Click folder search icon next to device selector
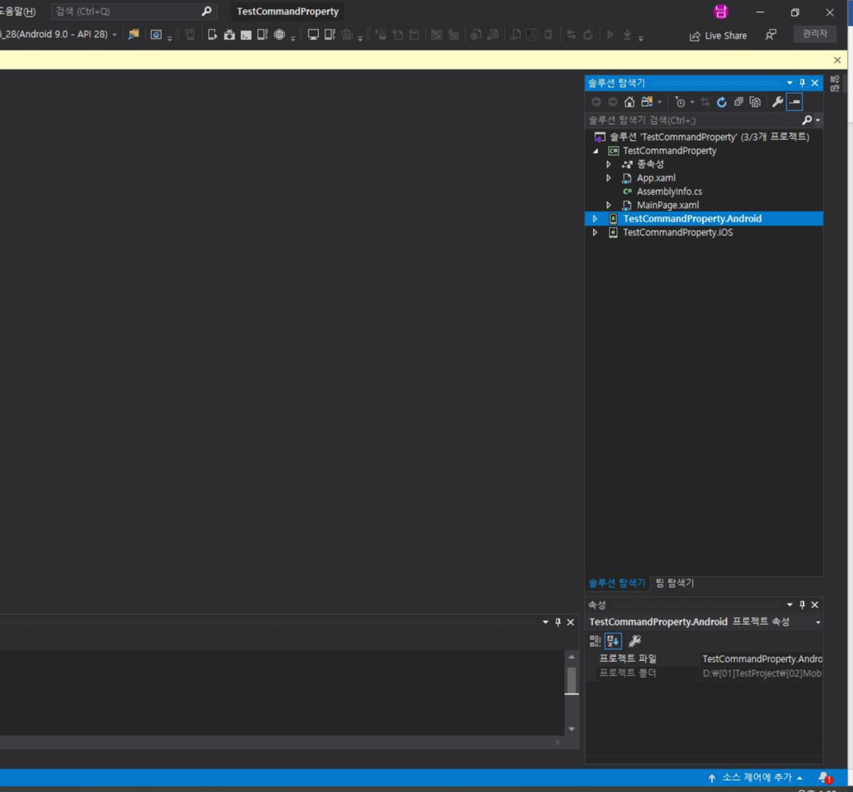 point(133,35)
